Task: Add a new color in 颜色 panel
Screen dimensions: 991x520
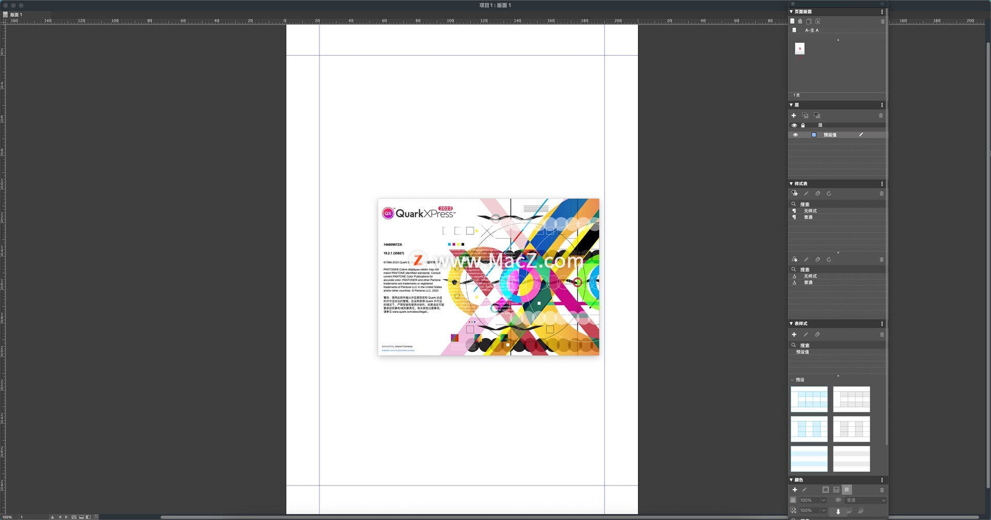Action: (794, 490)
